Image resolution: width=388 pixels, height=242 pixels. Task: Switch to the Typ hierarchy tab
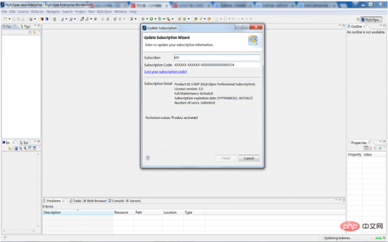(x=25, y=26)
